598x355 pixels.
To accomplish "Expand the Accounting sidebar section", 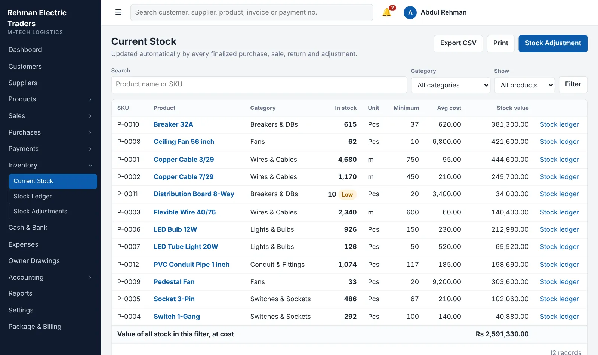I will pos(50,277).
